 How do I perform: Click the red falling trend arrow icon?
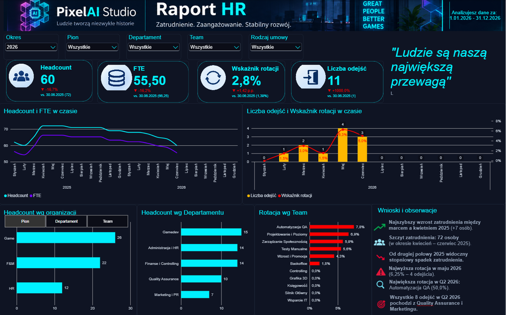[x=380, y=257]
